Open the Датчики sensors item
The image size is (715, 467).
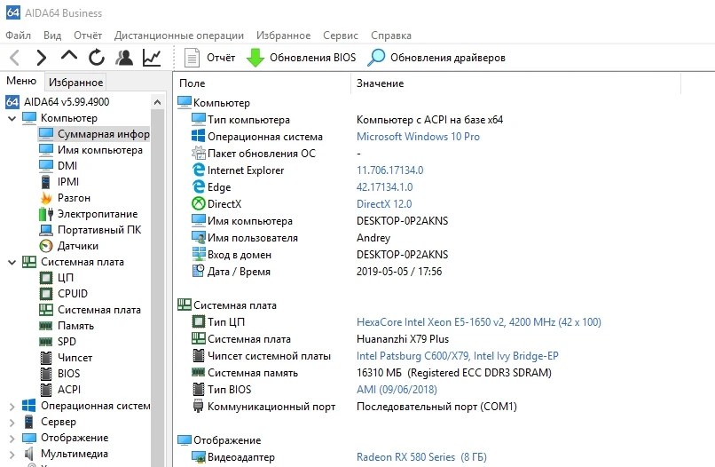69,246
